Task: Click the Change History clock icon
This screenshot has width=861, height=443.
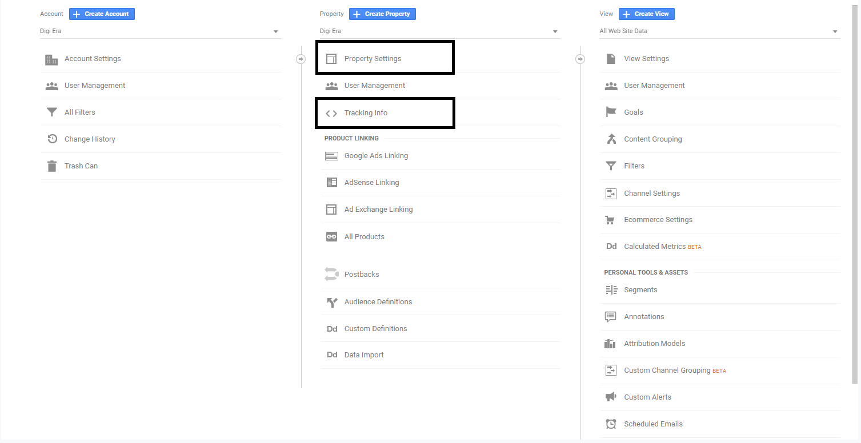Action: pyautogui.click(x=52, y=139)
